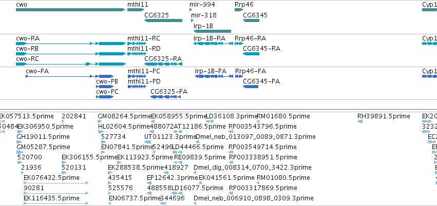Click the EK116435.5prime EST feature
437x206 pixels.
56,203
